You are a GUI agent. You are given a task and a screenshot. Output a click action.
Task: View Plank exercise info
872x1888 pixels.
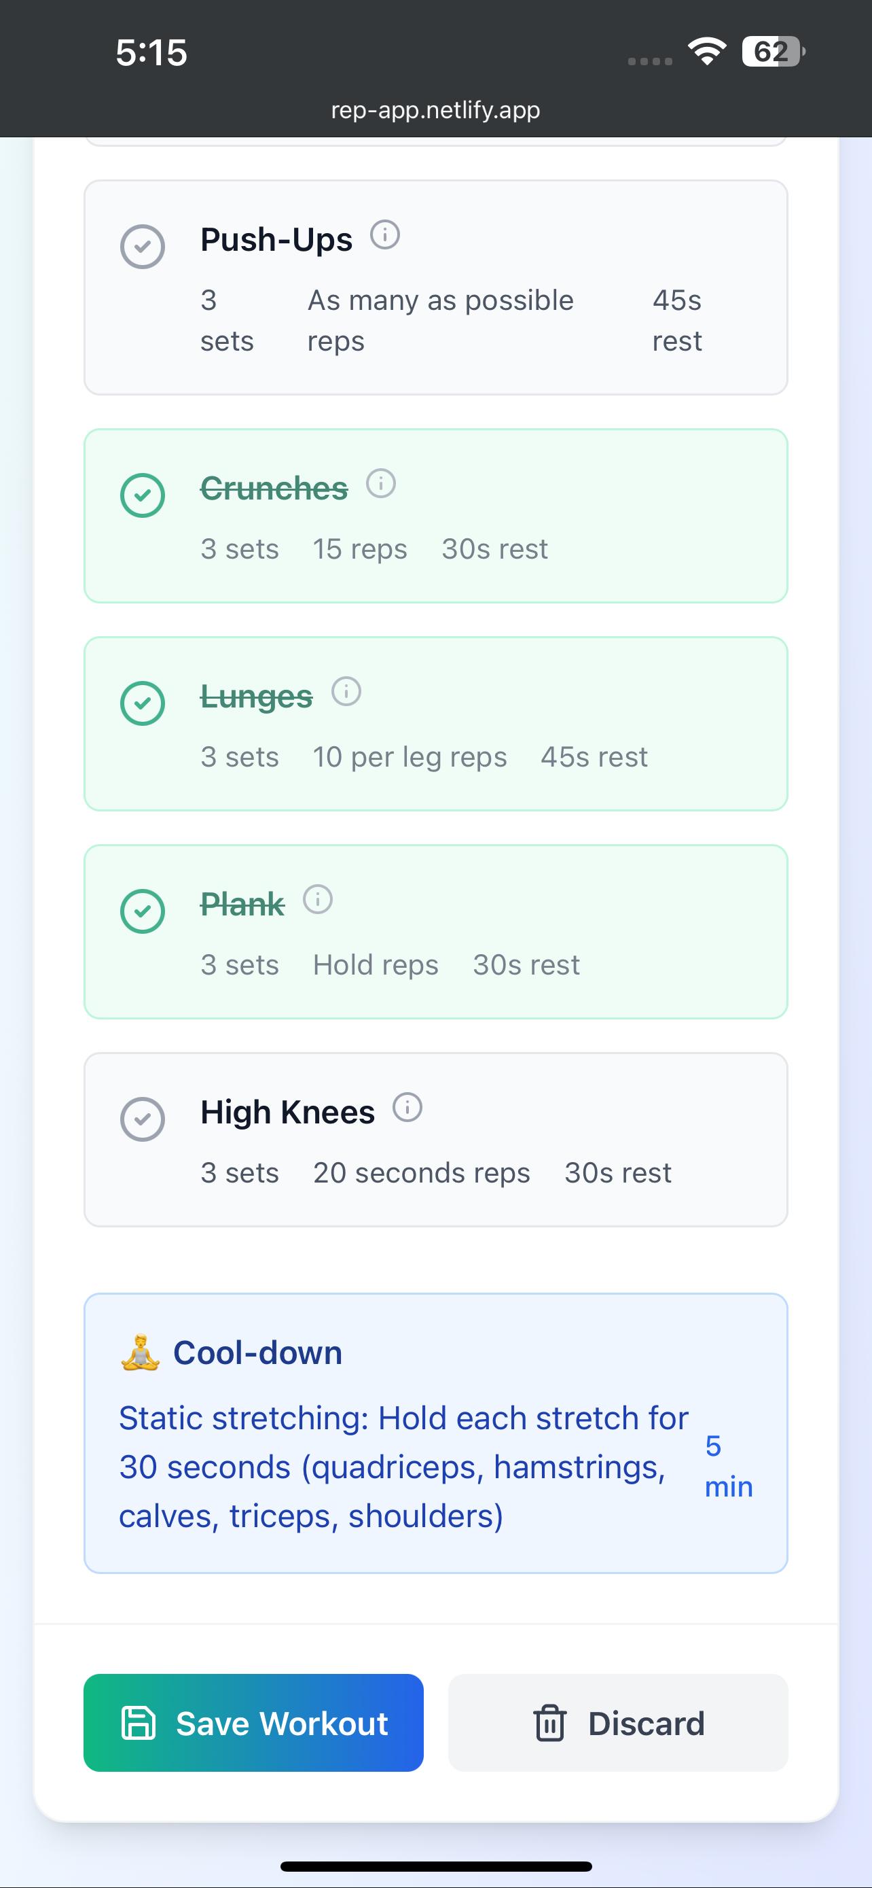point(318,899)
